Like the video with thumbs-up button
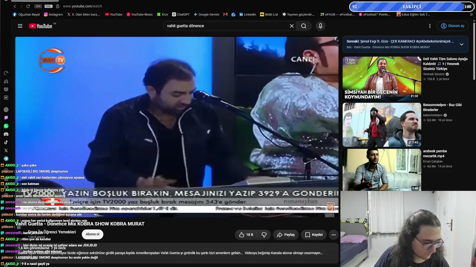 pyautogui.click(x=246, y=235)
